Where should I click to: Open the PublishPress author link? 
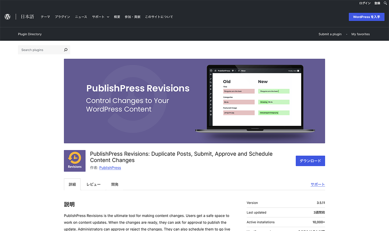pos(110,168)
